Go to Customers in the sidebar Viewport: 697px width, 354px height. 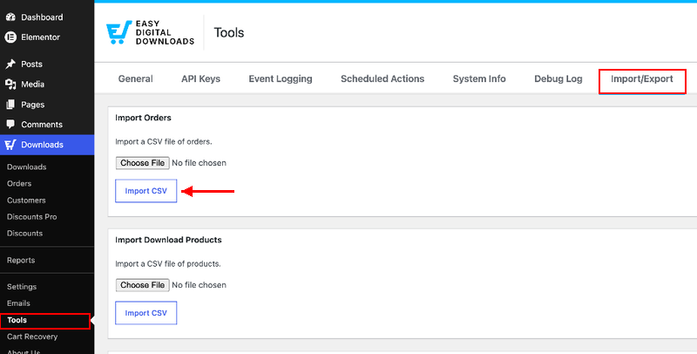(26, 201)
